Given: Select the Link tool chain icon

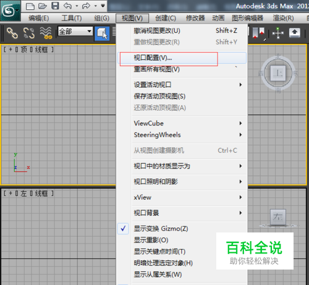Looking at the screenshot, I should click(x=12, y=33).
